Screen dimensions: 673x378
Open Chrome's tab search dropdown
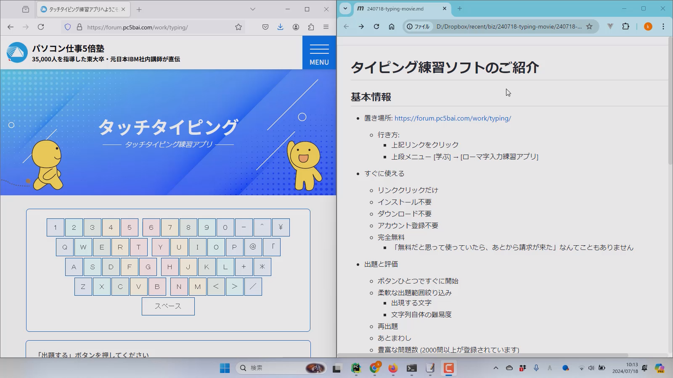tap(345, 8)
